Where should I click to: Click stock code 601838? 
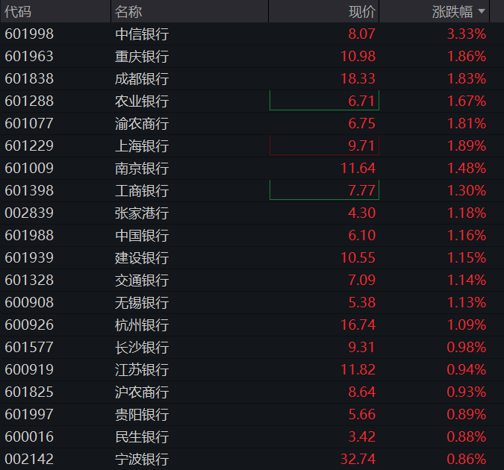(x=29, y=79)
